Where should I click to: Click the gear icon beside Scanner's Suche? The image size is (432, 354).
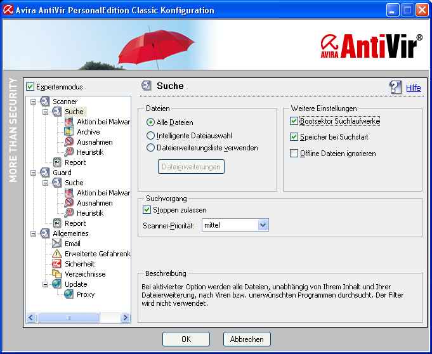[x=56, y=112]
